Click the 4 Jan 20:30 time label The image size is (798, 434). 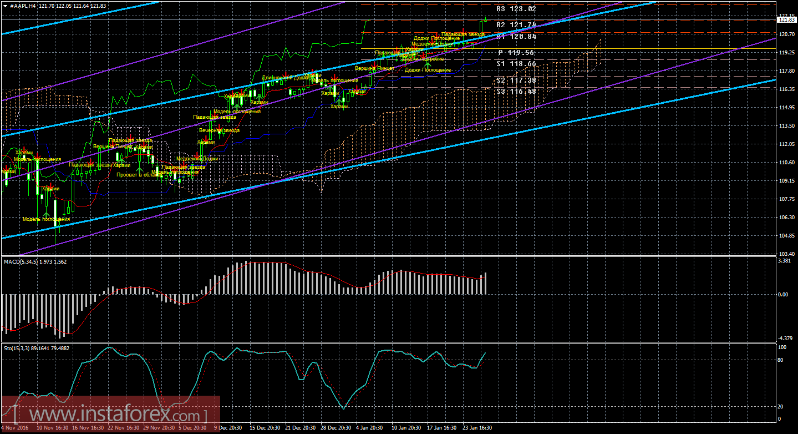click(x=369, y=428)
